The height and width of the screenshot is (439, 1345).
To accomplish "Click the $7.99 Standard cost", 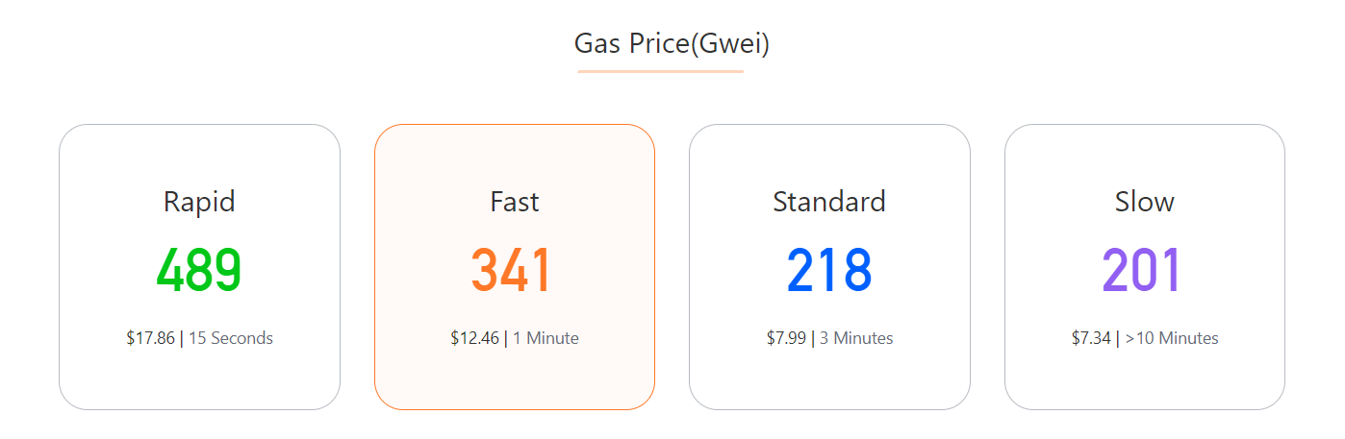I will (x=786, y=338).
